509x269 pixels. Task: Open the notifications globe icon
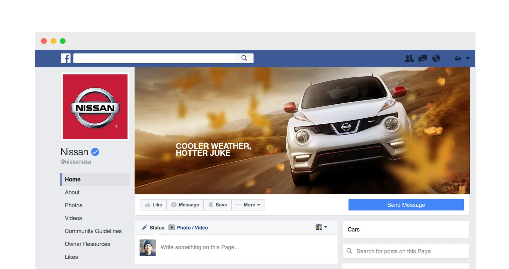436,58
